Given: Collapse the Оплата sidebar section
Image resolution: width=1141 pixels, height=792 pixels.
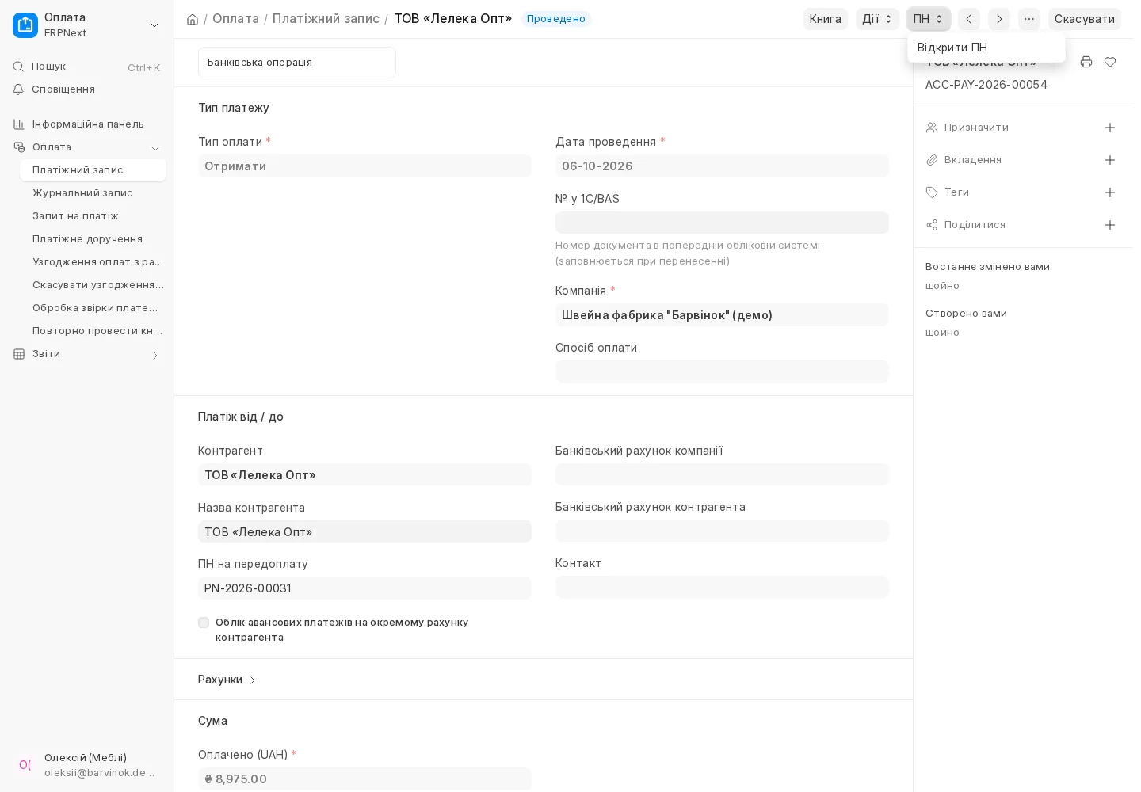Looking at the screenshot, I should [155, 148].
